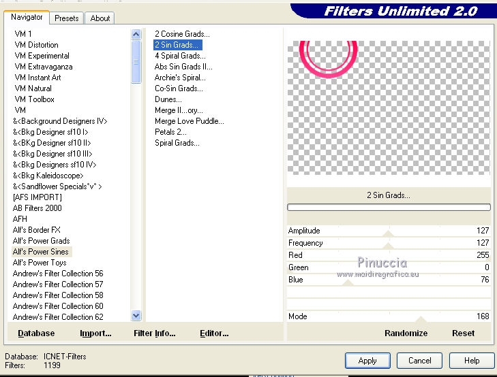Choose &<Bkg Designer sf10 III> category

tap(52, 154)
